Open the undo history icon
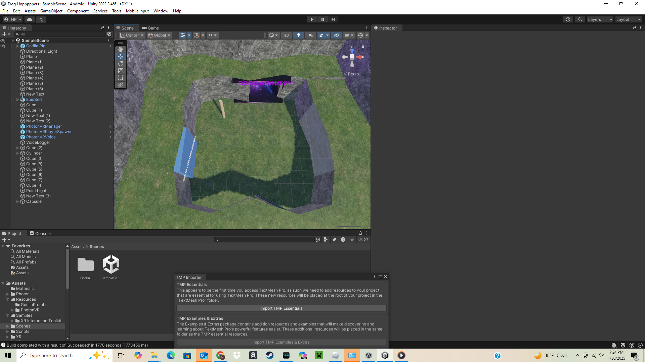This screenshot has width=645, height=362. 568,19
